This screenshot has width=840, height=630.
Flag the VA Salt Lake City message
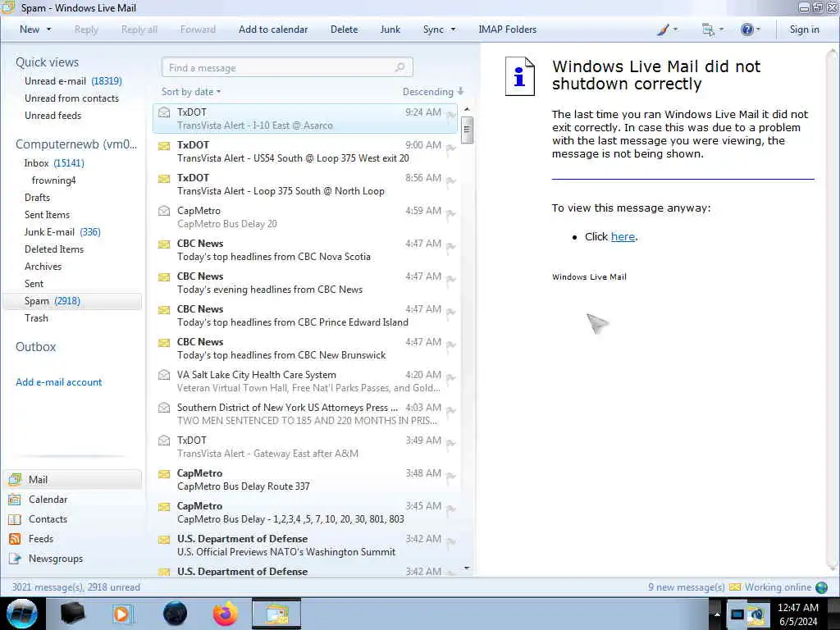pos(451,378)
